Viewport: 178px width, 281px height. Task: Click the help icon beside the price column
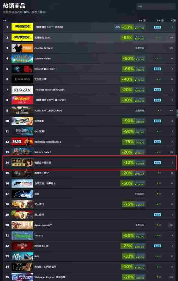point(144,20)
